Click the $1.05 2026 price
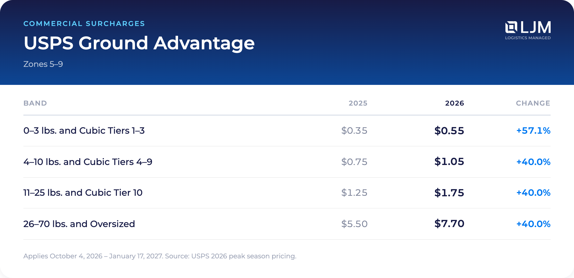The width and height of the screenshot is (574, 278). click(449, 162)
